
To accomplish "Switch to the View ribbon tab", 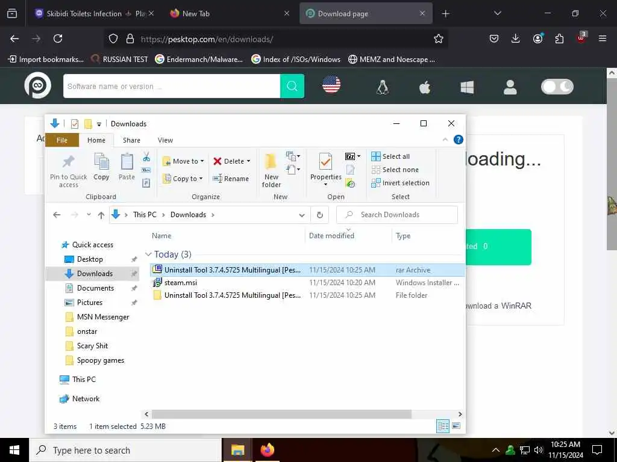I will tap(165, 140).
